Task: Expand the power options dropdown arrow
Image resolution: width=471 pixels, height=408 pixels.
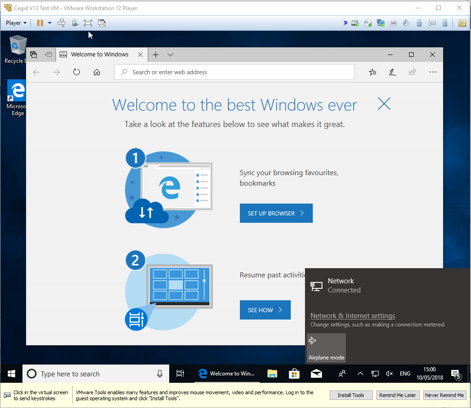Action: [50, 23]
